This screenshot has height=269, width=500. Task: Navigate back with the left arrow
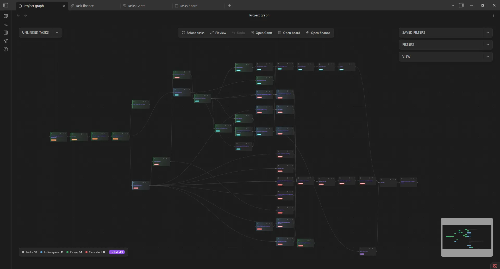(x=18, y=15)
